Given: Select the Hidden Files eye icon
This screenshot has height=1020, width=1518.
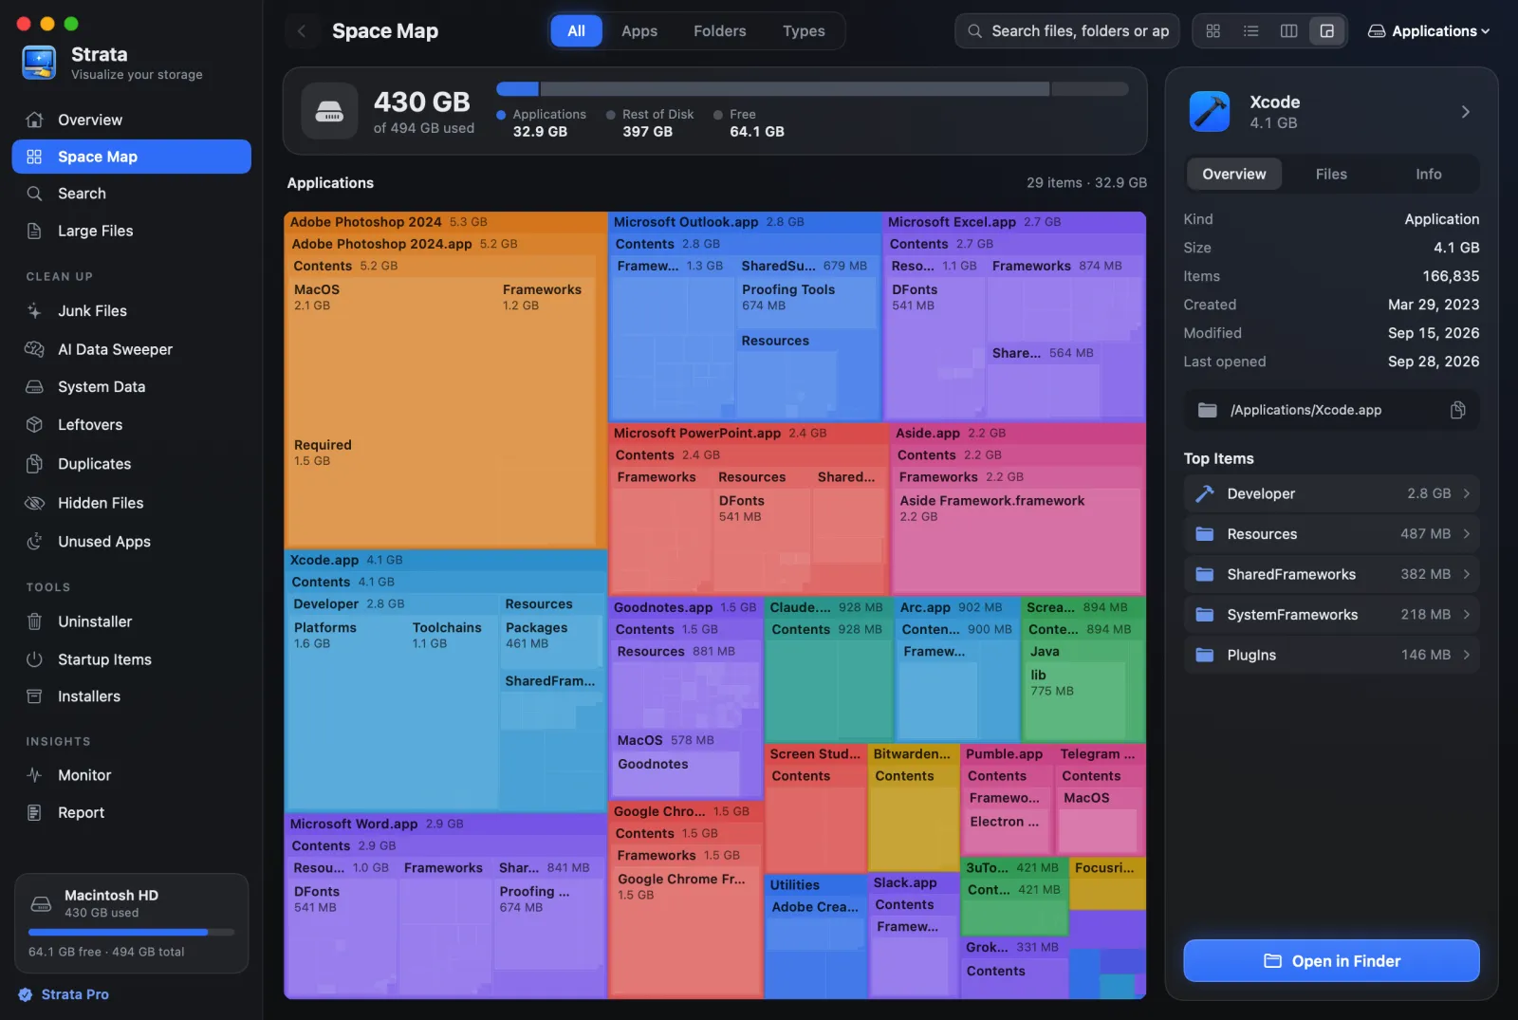Looking at the screenshot, I should pos(34,503).
